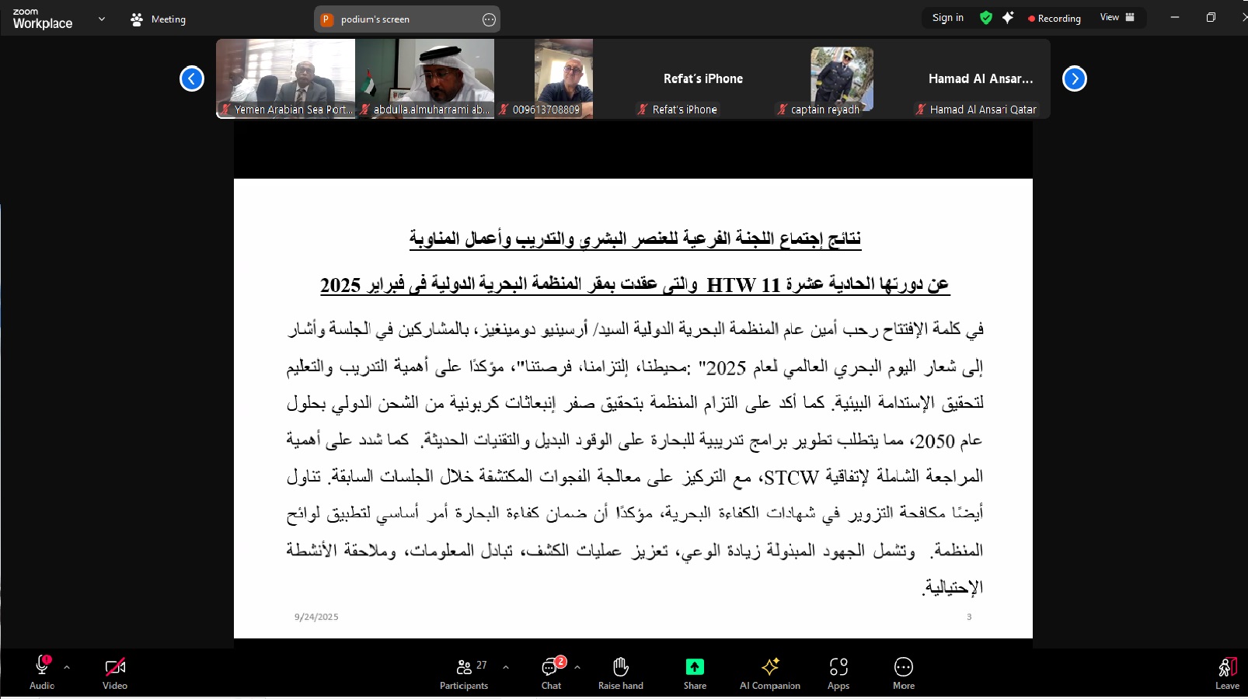The height and width of the screenshot is (699, 1248).
Task: Expand chat options caret
Action: pos(577,667)
